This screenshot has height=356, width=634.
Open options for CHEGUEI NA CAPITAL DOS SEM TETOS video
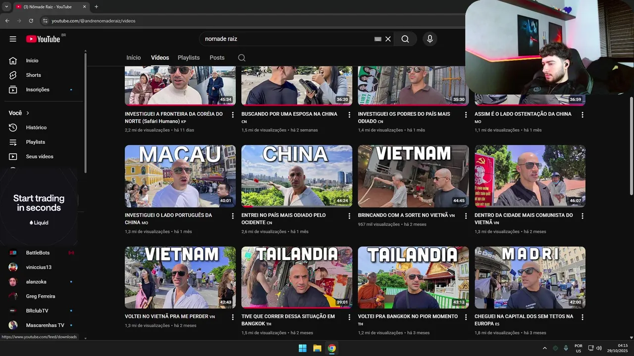point(582,317)
